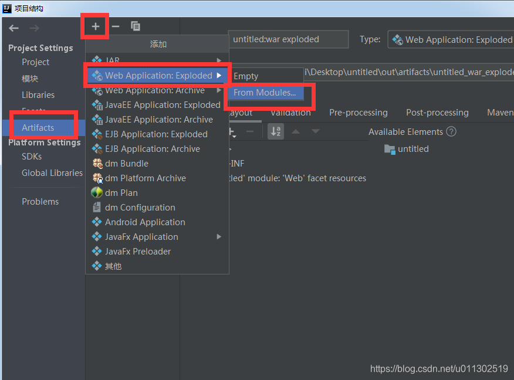
Task: Switch to the Maven tab
Action: tap(501, 113)
